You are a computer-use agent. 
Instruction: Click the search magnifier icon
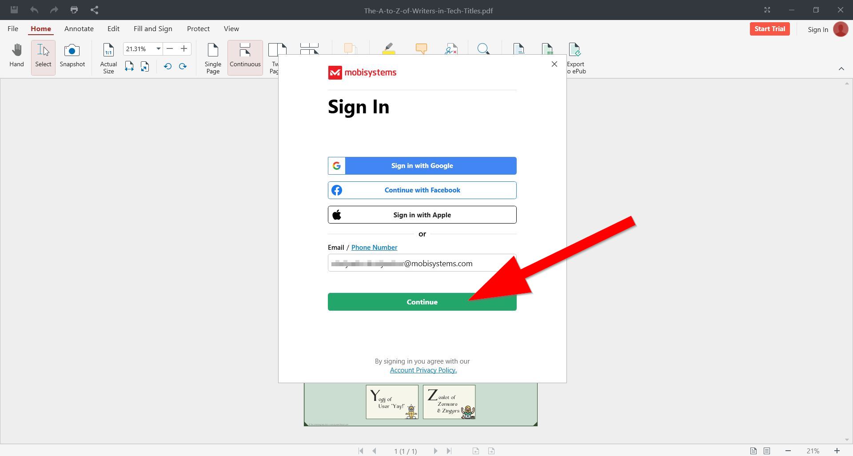[x=483, y=48]
